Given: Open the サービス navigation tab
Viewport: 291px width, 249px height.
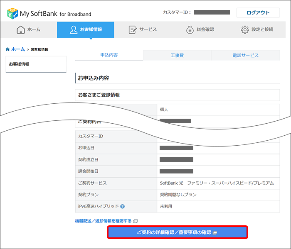Looking at the screenshot, I should pos(143,29).
